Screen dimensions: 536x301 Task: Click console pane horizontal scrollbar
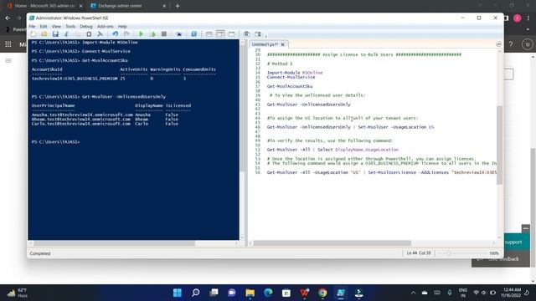(114, 243)
